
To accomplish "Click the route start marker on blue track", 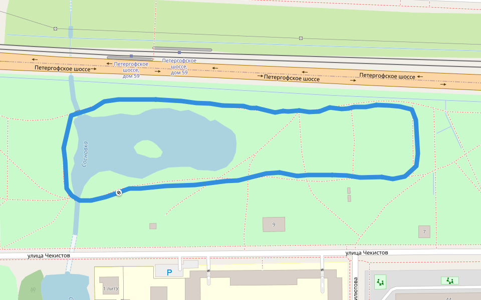I will [x=119, y=192].
